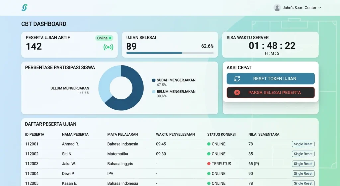Click the green status dot for Dewi P.
This screenshot has height=186, width=340.
coord(209,173)
